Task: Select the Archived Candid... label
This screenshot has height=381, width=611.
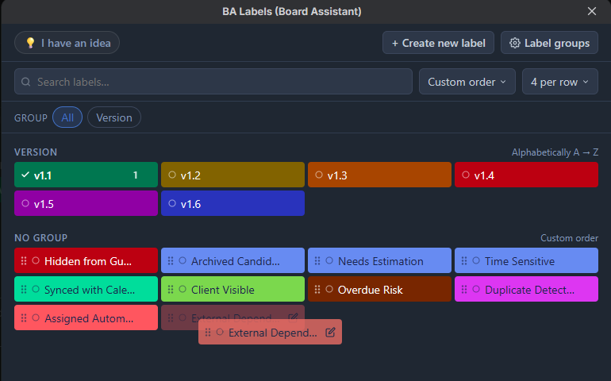Action: click(x=232, y=260)
